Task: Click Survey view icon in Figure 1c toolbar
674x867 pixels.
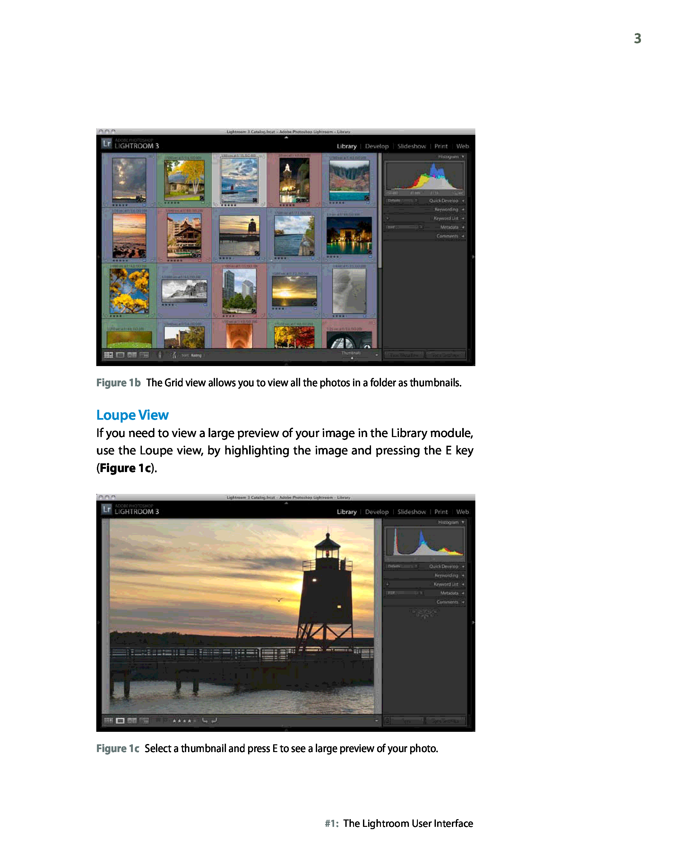Action: 144,721
